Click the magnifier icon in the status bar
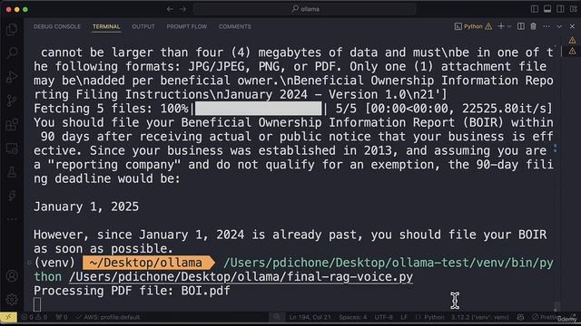Image resolution: width=581 pixels, height=326 pixels. (x=276, y=317)
